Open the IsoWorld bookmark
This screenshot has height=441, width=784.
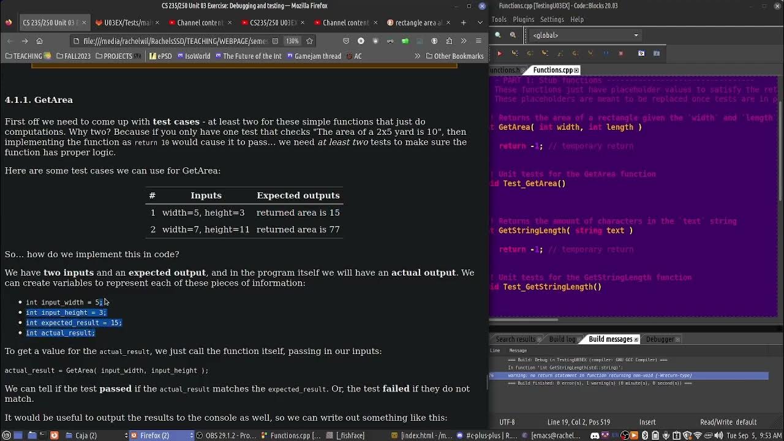[x=194, y=56]
